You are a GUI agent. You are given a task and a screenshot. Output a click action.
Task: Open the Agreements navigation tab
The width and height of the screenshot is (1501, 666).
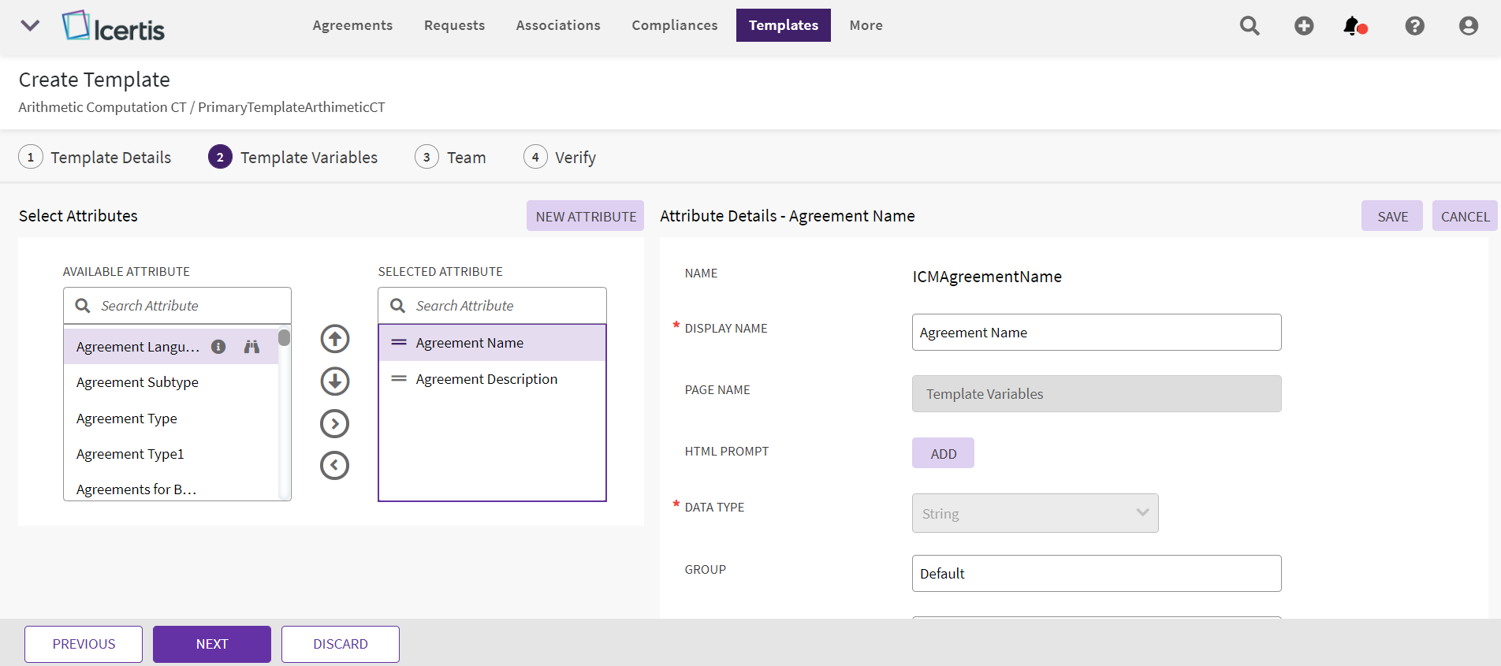352,25
